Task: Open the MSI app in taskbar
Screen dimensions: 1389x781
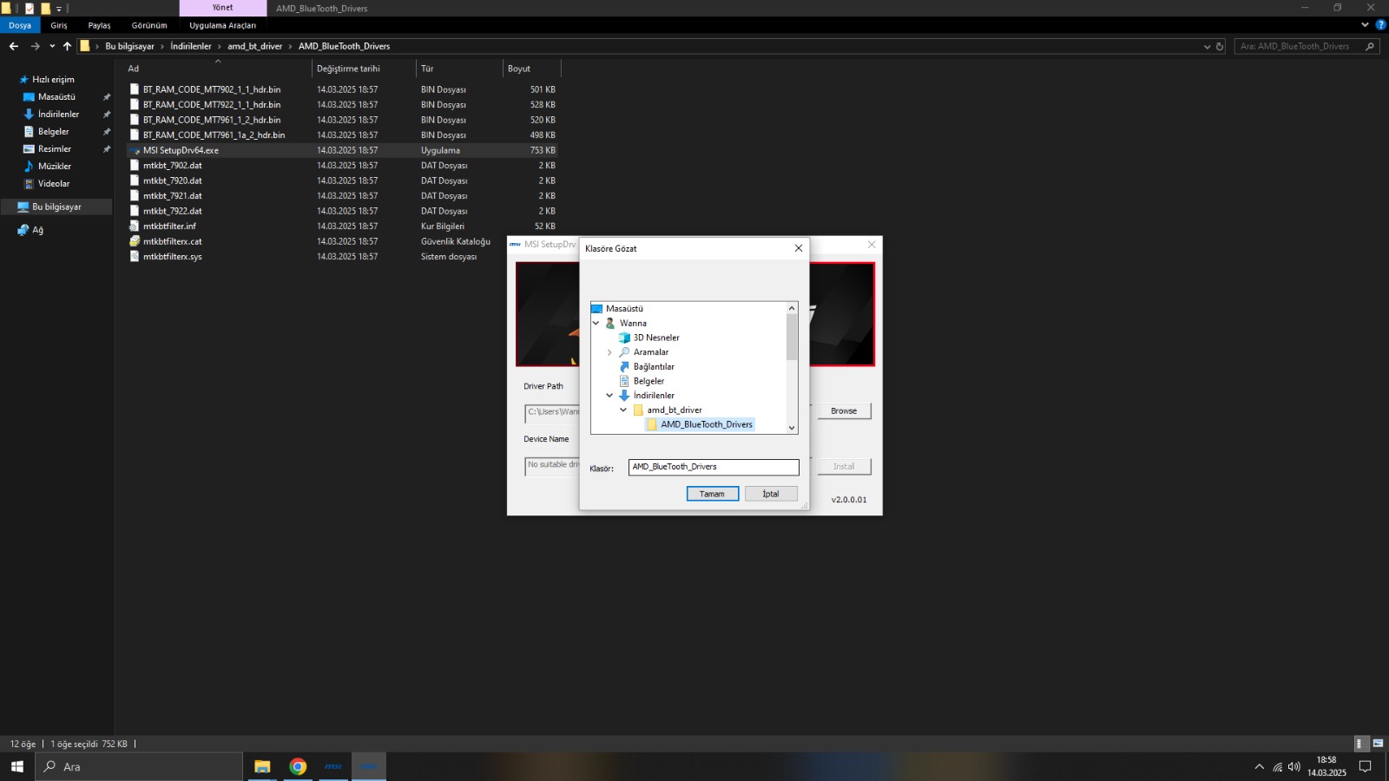Action: tap(333, 766)
